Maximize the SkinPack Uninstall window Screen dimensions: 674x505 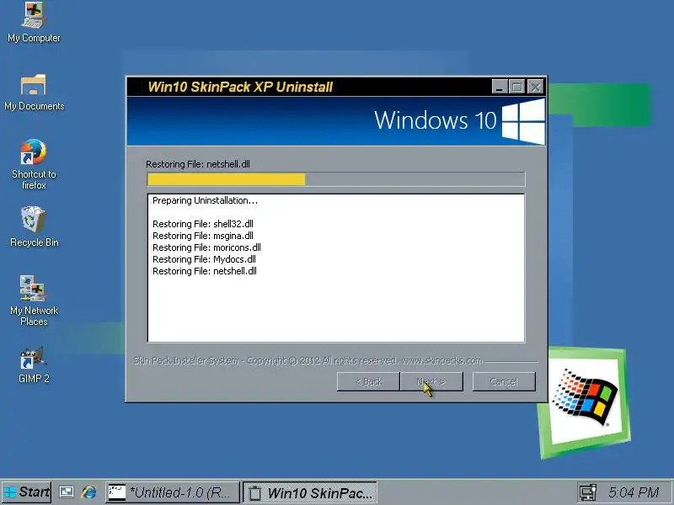tap(516, 88)
